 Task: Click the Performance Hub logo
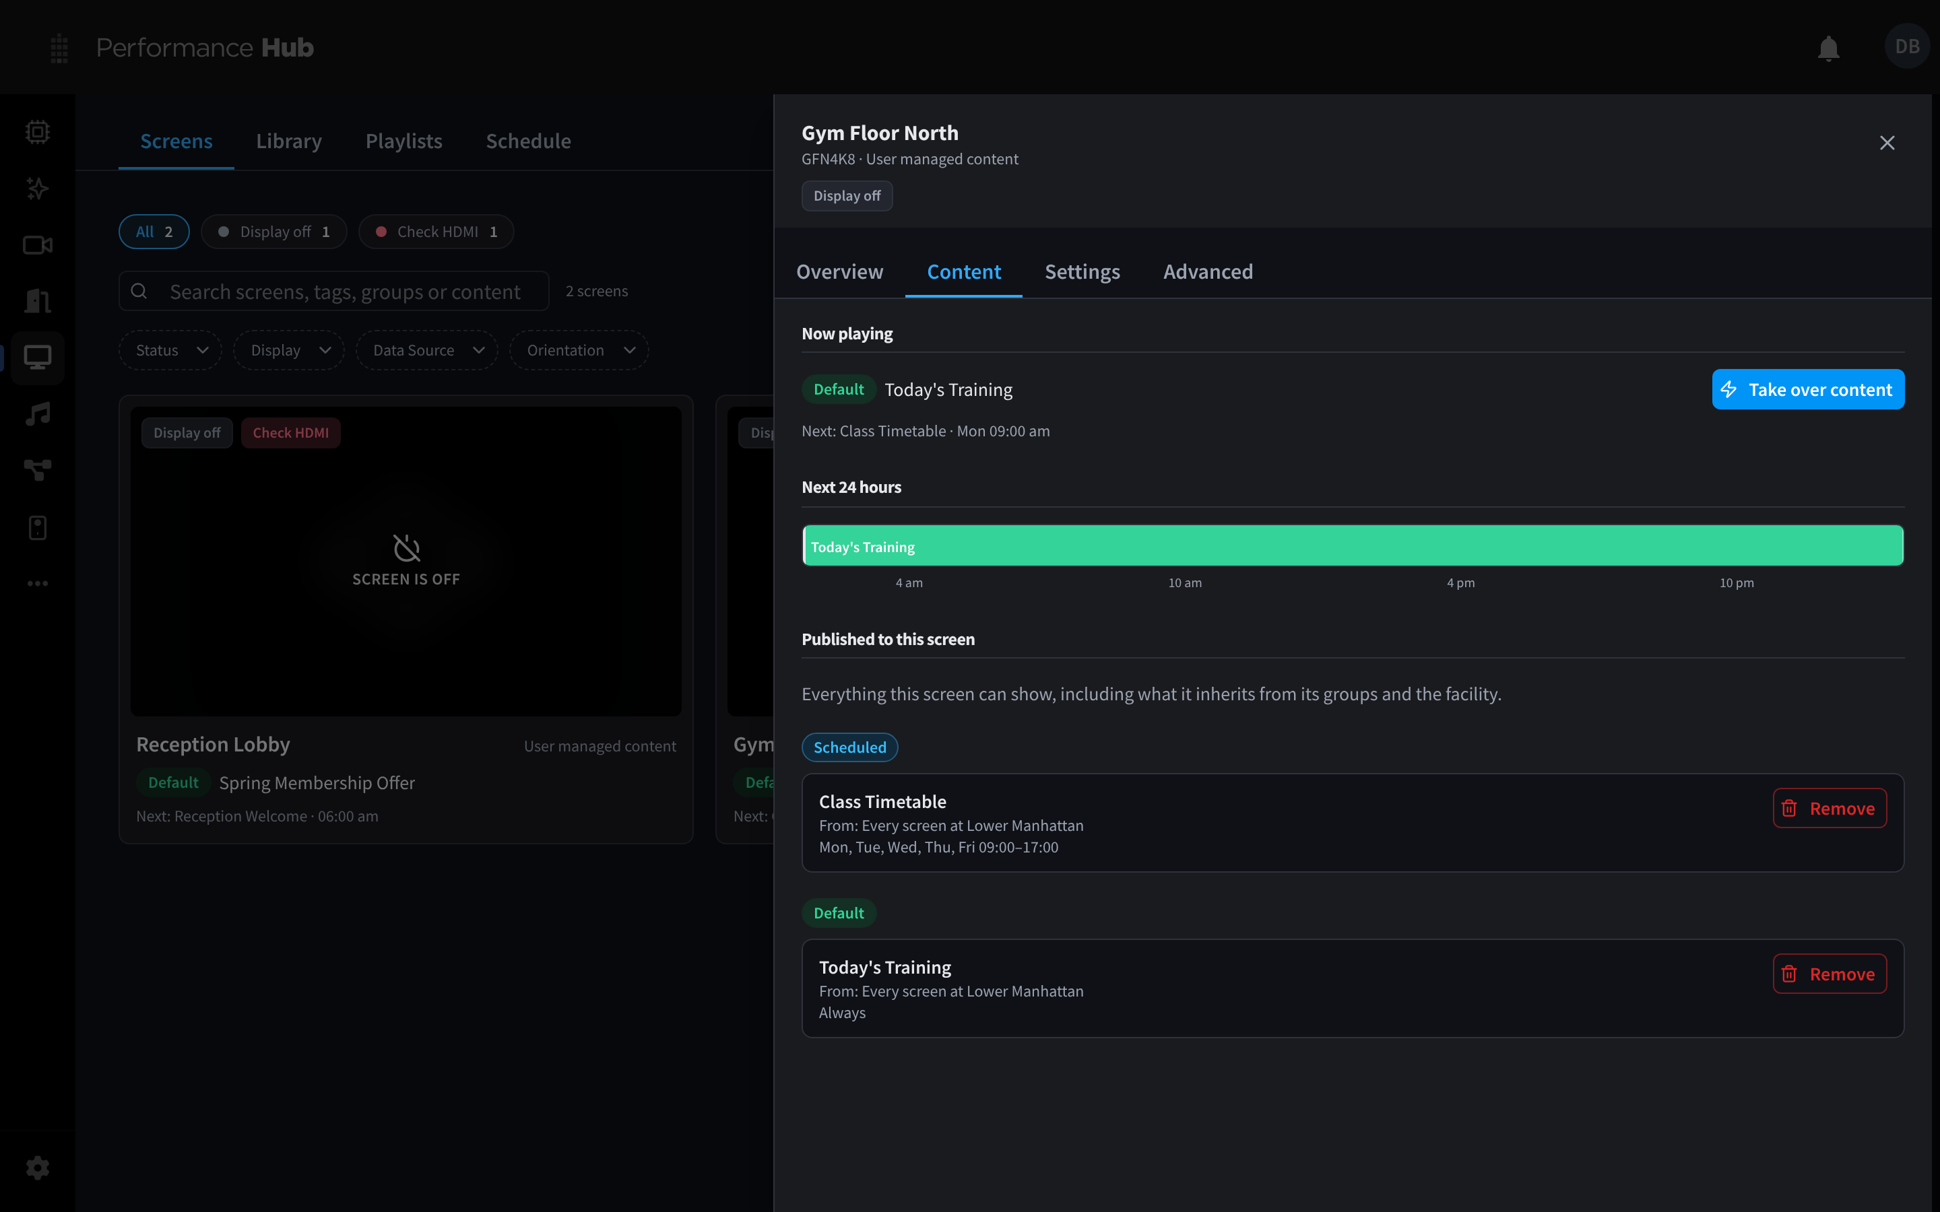(x=204, y=47)
